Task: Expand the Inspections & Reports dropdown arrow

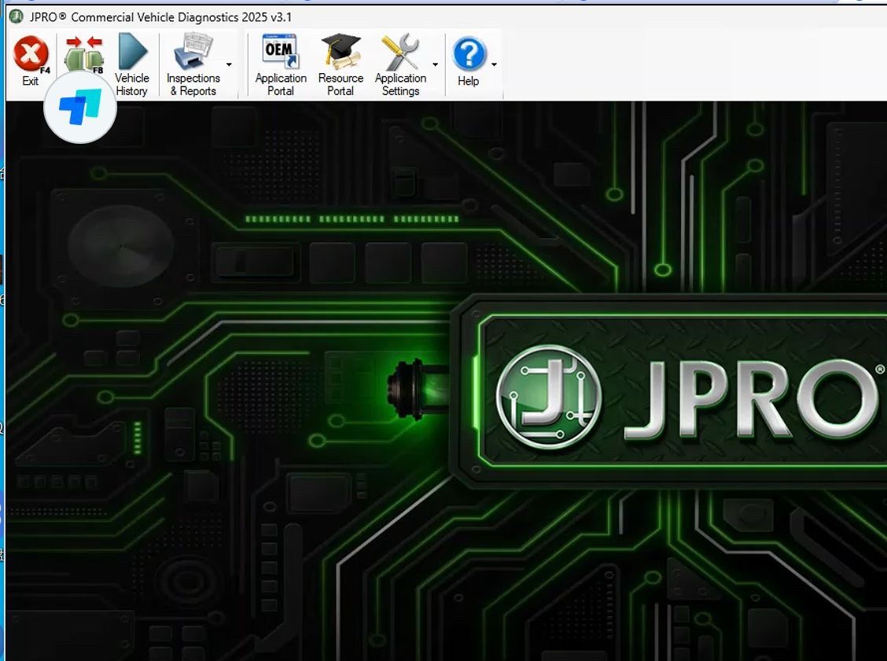Action: tap(229, 64)
